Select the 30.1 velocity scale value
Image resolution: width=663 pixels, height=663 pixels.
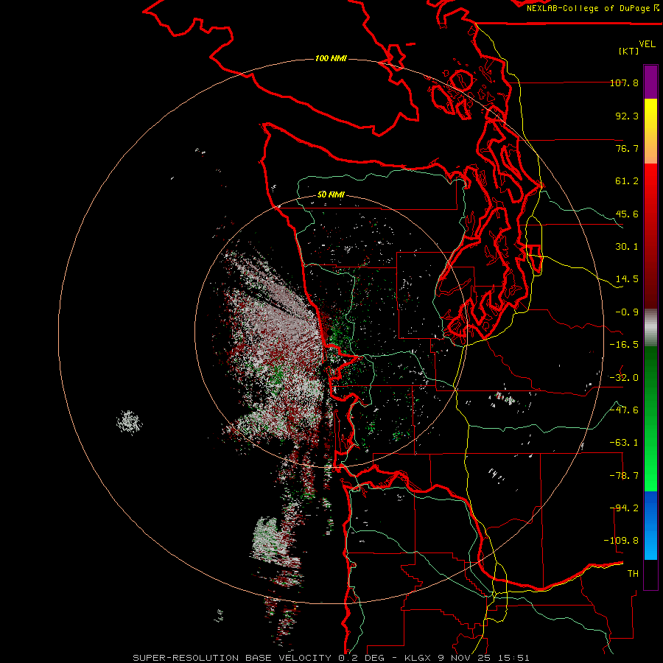pyautogui.click(x=627, y=247)
